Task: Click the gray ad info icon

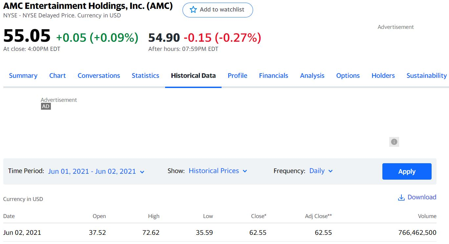Action: [x=394, y=142]
